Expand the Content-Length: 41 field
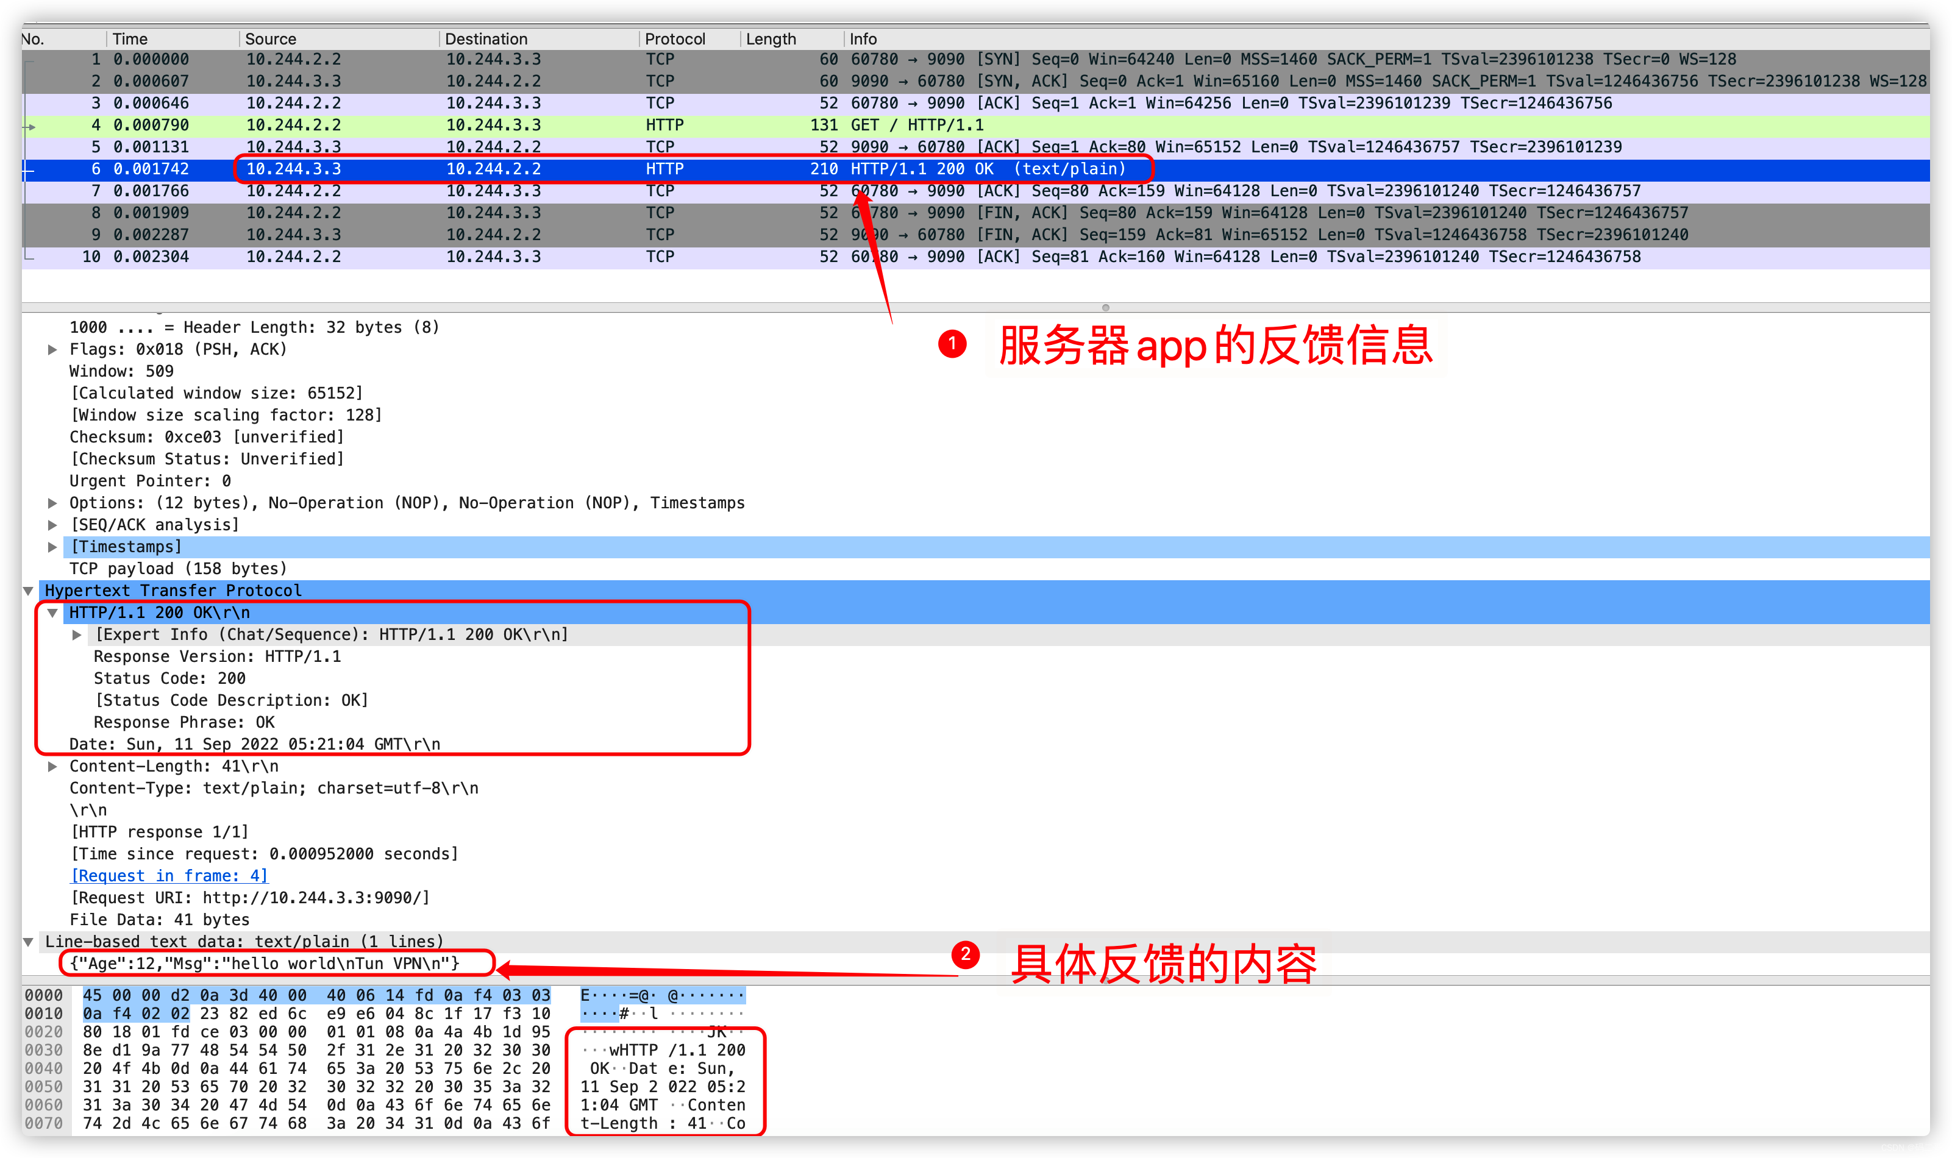1952x1158 pixels. click(x=52, y=766)
